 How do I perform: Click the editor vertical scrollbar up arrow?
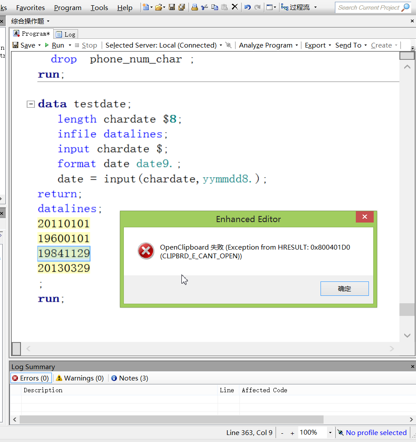(407, 67)
